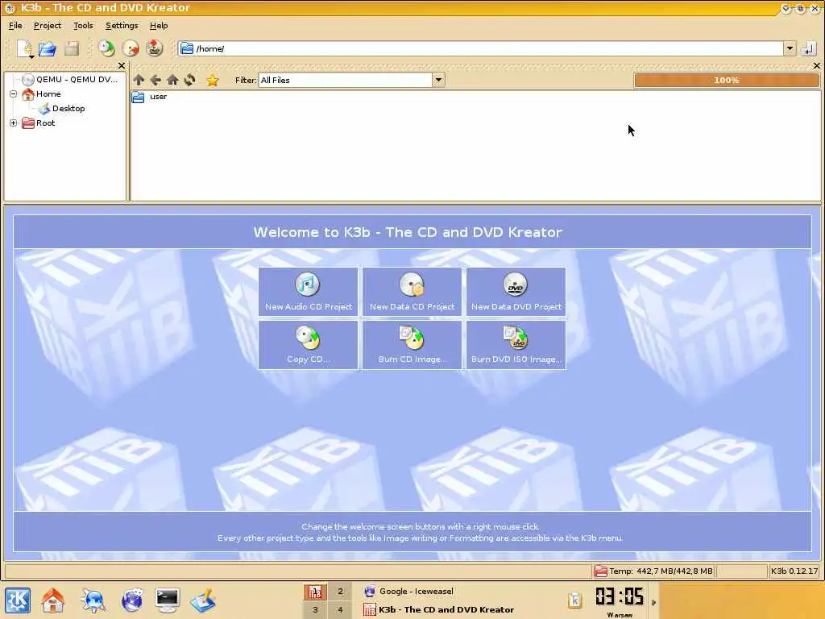Jump to home directory icon

[172, 80]
